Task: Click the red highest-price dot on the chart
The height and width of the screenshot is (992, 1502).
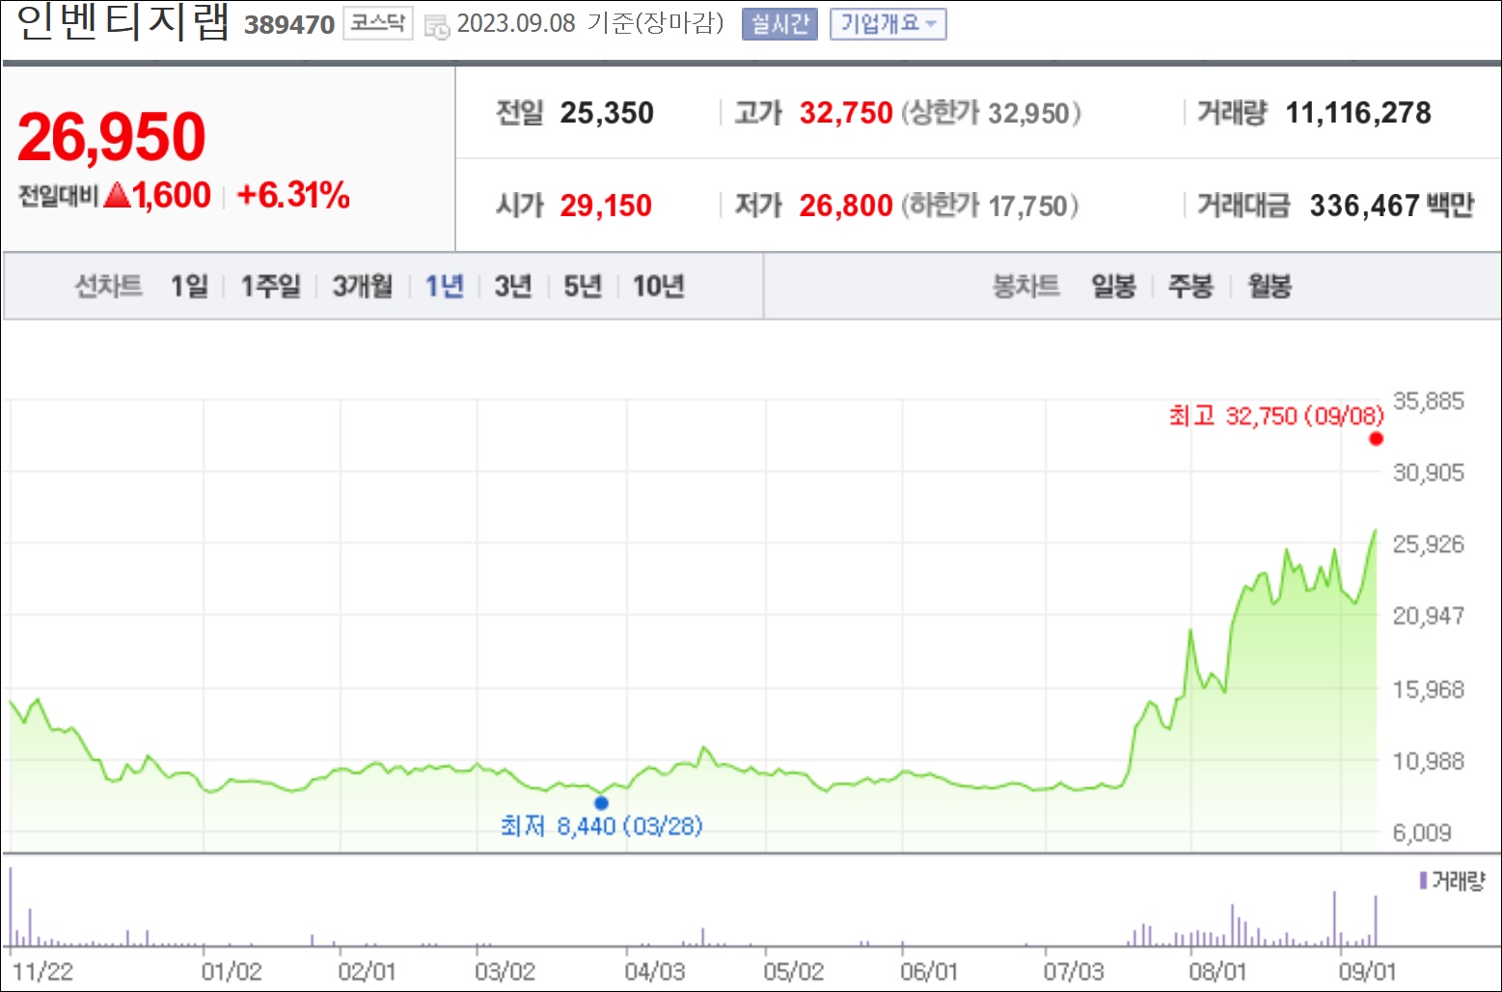Action: click(1376, 439)
